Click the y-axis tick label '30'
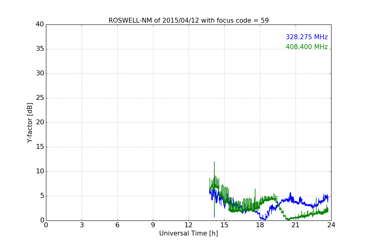The image size is (368, 245). pos(40,73)
